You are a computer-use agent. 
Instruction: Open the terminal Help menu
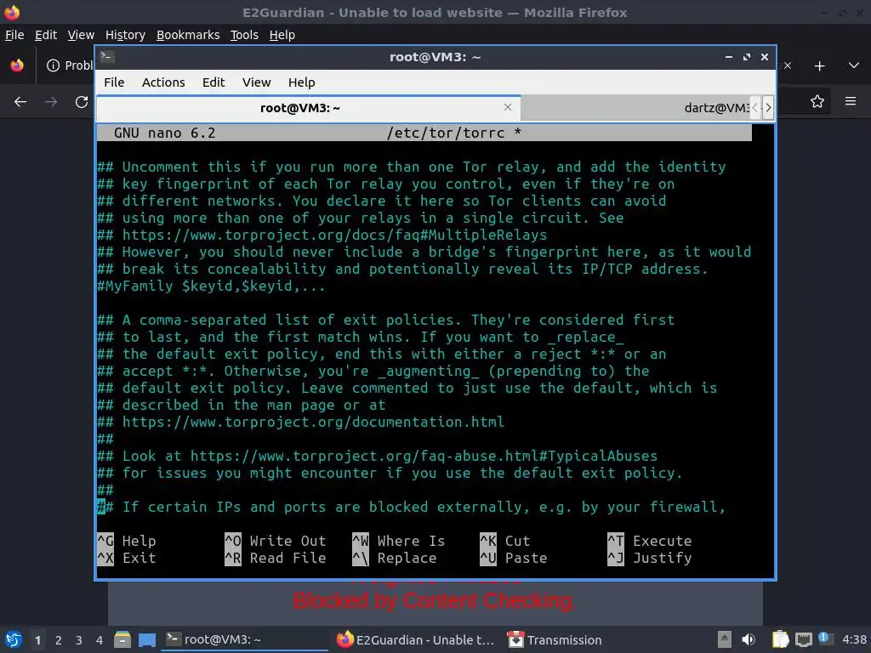point(302,82)
